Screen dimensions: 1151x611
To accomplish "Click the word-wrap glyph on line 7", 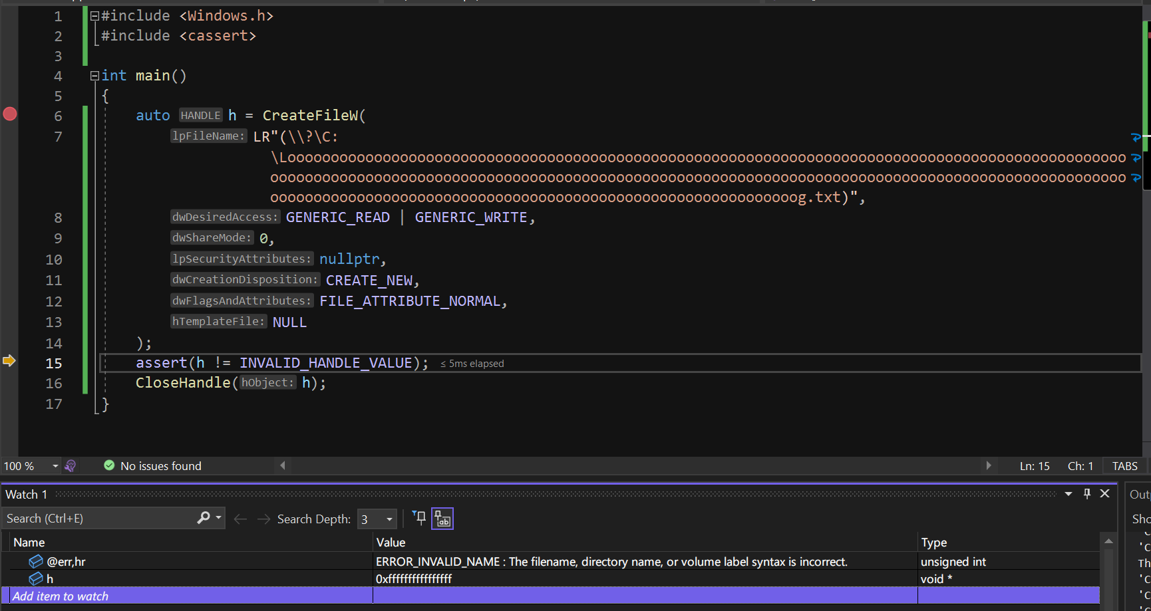I will click(x=1136, y=138).
